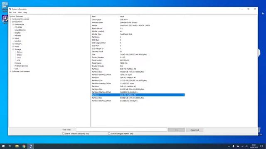Open the Help menu
Screen dimensions: 266x149
pos(25,12)
